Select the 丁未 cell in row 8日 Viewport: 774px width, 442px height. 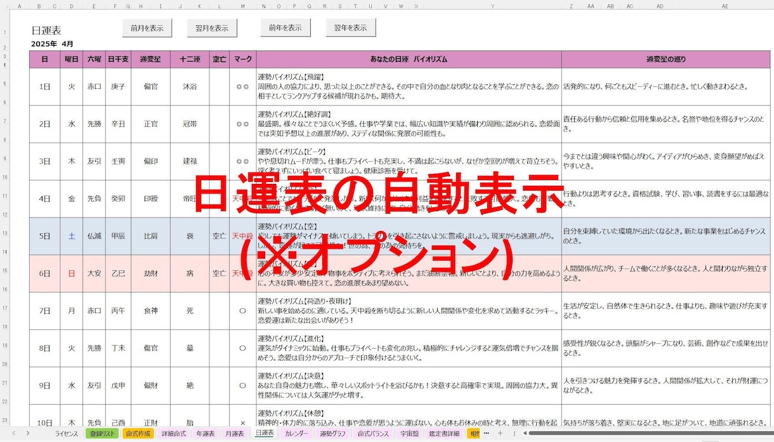coord(118,348)
